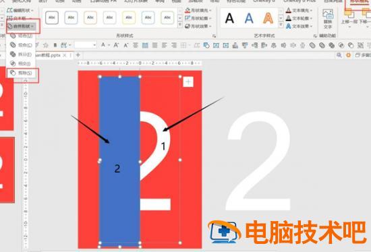Click the quick toolbar union shapes icon
Viewport: 371px width, 252px height.
click(312, 45)
